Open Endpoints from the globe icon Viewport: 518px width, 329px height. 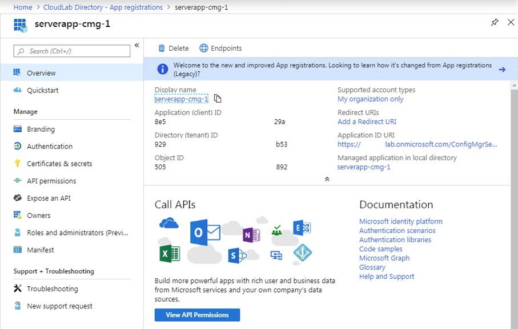tap(204, 48)
